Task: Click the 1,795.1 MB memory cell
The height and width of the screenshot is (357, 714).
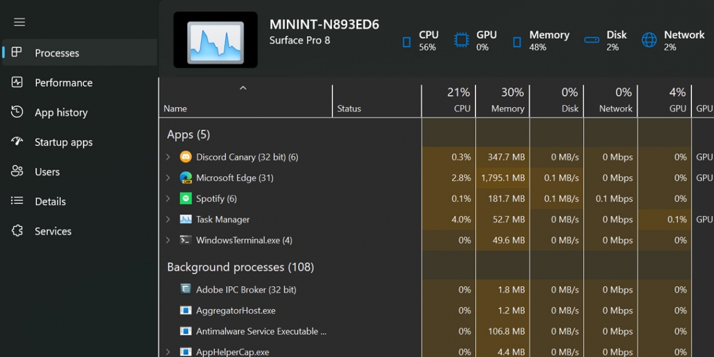Action: [x=503, y=178]
